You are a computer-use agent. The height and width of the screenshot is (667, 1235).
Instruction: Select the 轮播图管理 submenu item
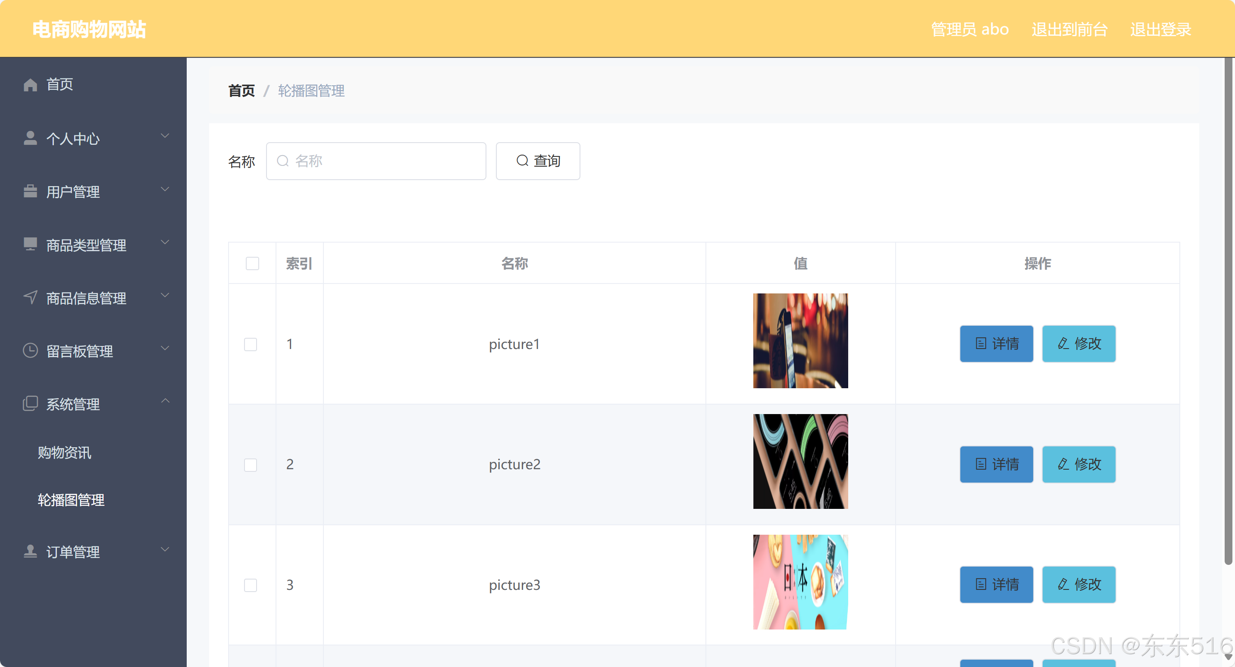[71, 500]
